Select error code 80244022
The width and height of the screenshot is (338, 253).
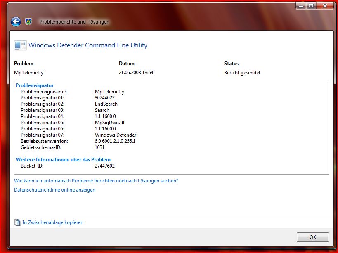click(105, 98)
